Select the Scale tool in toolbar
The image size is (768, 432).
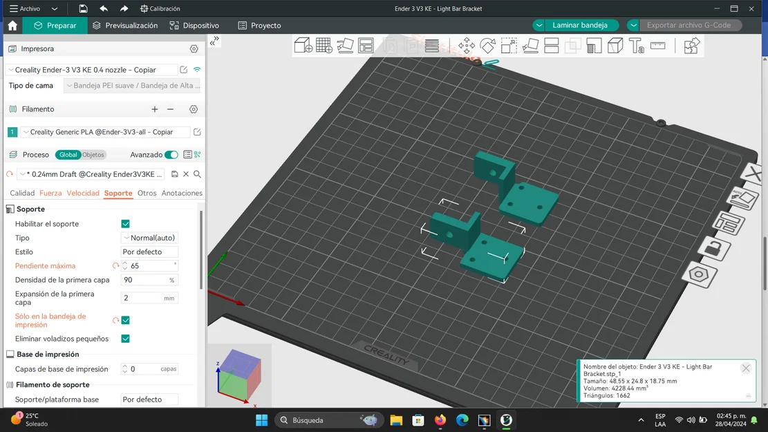[509, 46]
